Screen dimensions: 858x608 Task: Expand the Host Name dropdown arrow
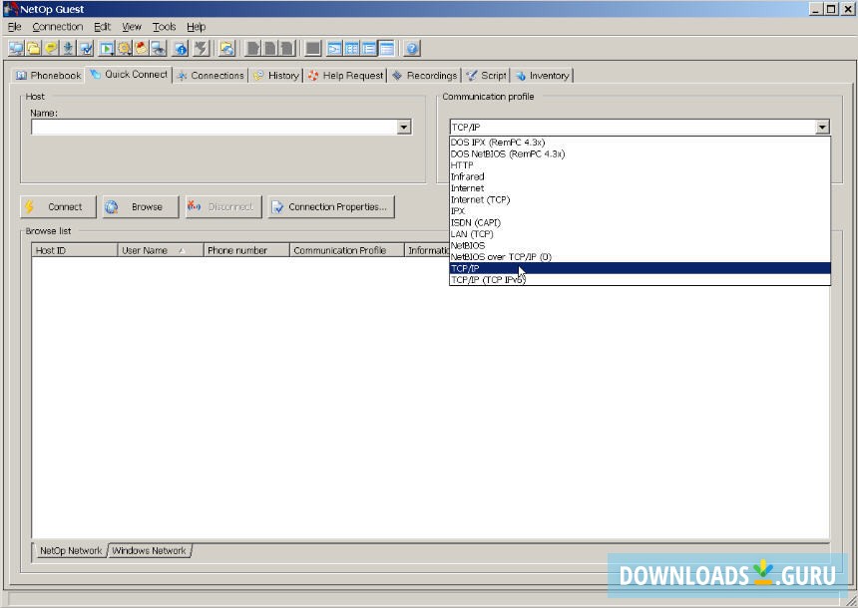point(404,127)
